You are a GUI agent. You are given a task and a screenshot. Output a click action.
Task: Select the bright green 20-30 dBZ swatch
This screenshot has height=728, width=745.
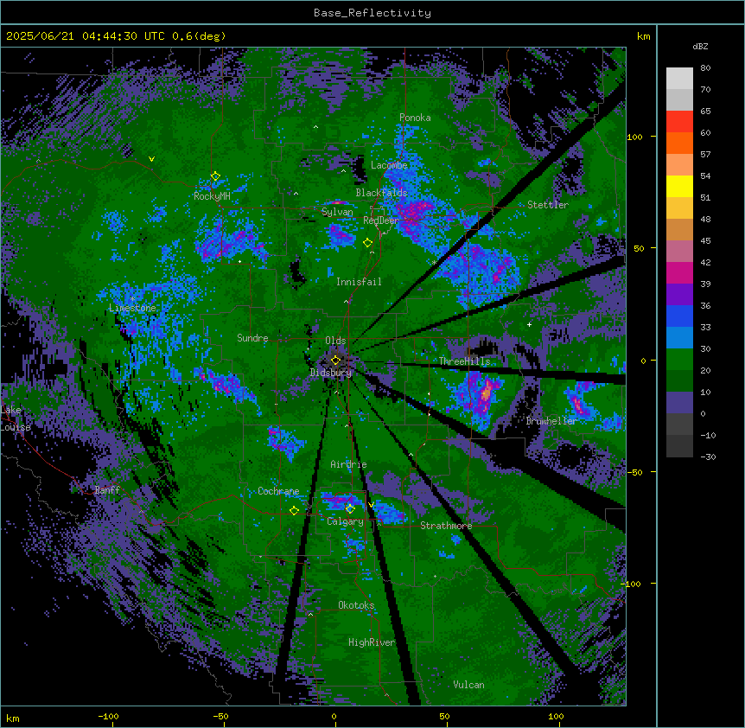679,360
